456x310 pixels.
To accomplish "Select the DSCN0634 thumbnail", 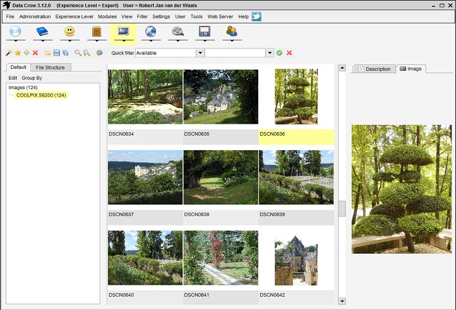I will click(145, 97).
